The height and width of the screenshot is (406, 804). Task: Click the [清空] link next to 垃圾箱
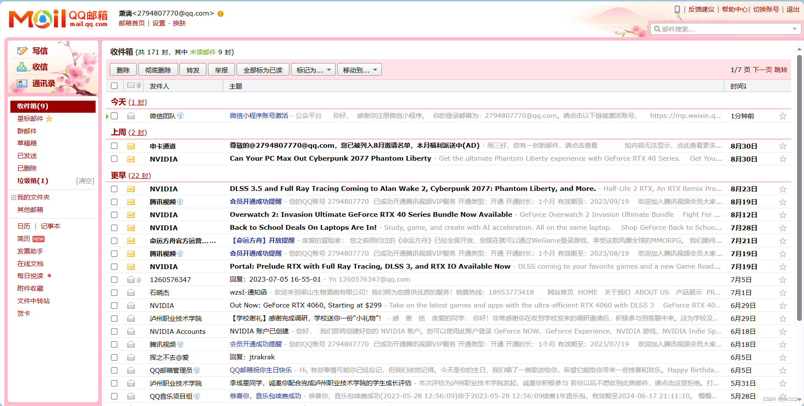[85, 181]
